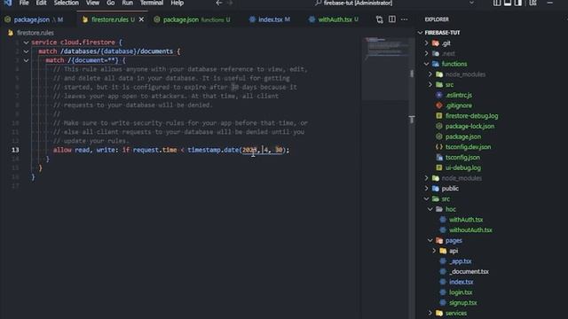The image size is (568, 319).
Task: Open the editor More Actions menu
Action: 405,19
